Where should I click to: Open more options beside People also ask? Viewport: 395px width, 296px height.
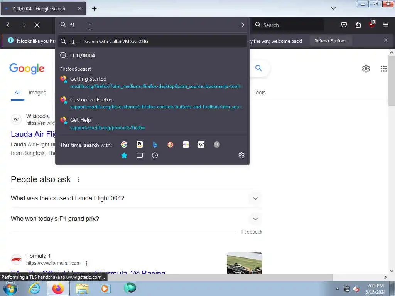79,180
